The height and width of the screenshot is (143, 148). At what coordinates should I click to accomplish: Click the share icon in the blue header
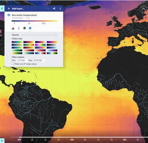tap(54, 8)
